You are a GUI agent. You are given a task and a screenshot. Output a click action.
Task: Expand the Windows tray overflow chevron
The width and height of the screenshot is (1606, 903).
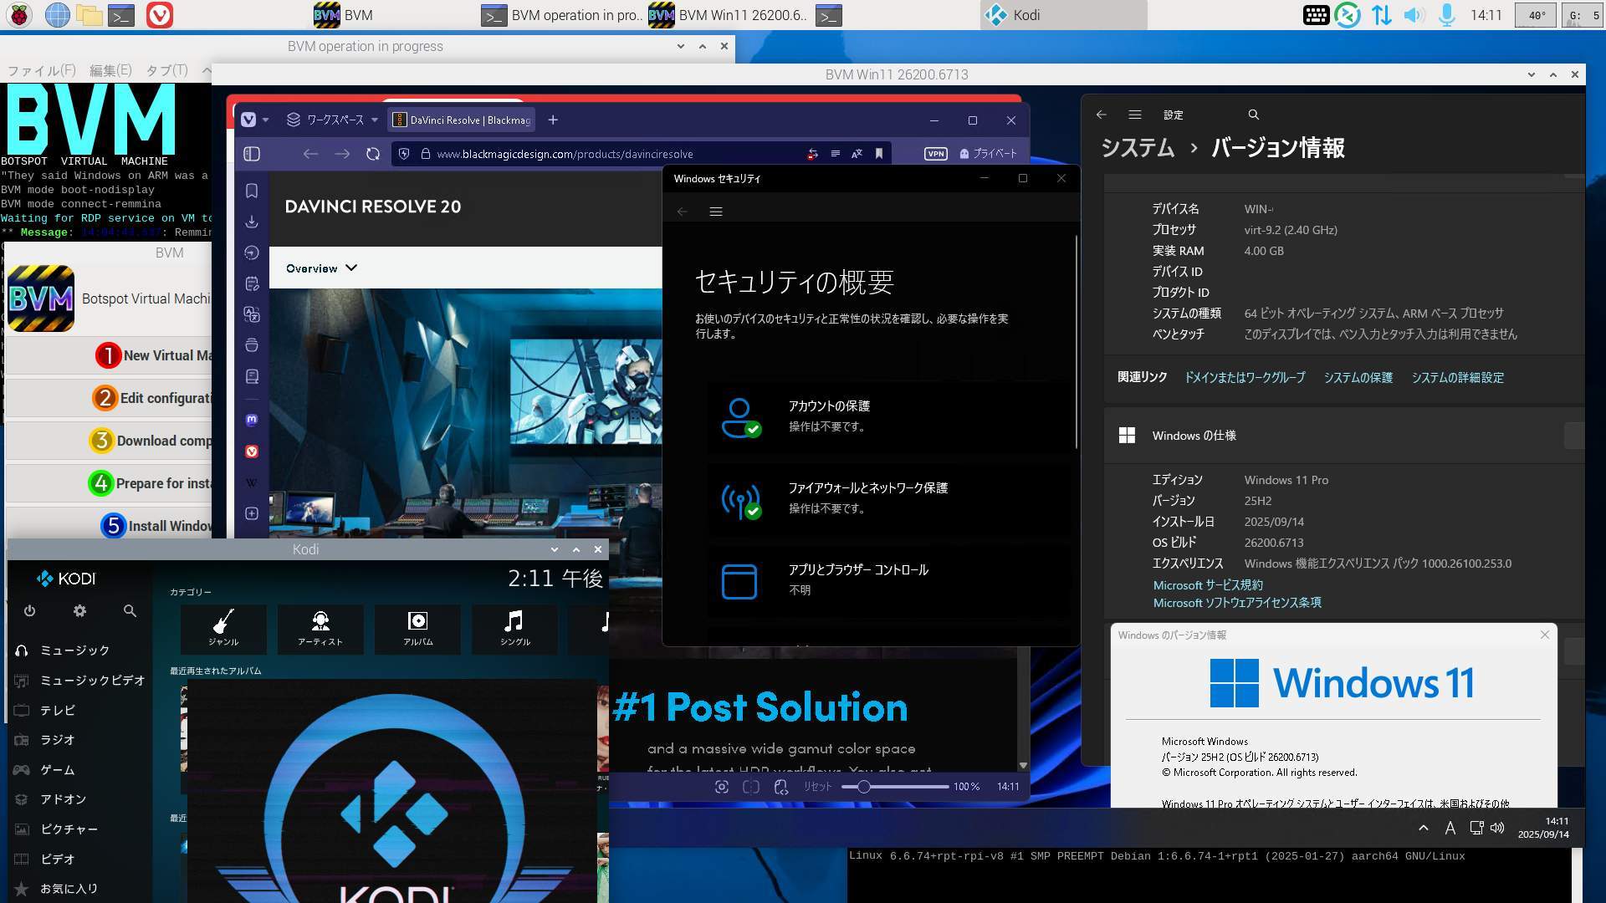pyautogui.click(x=1423, y=828)
